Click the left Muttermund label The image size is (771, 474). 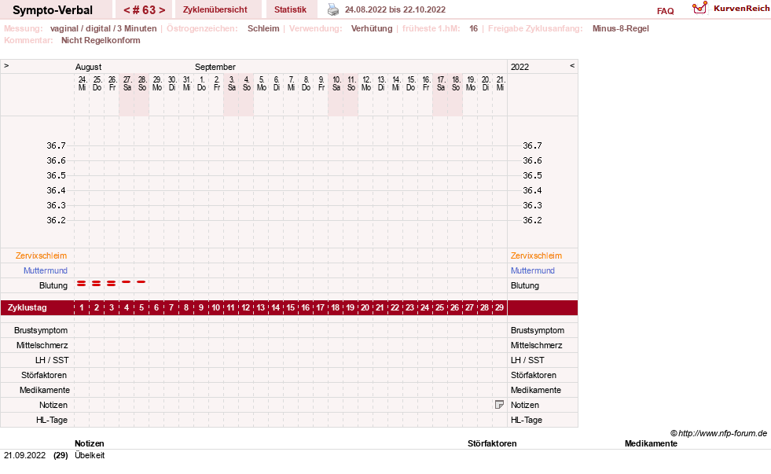point(46,270)
